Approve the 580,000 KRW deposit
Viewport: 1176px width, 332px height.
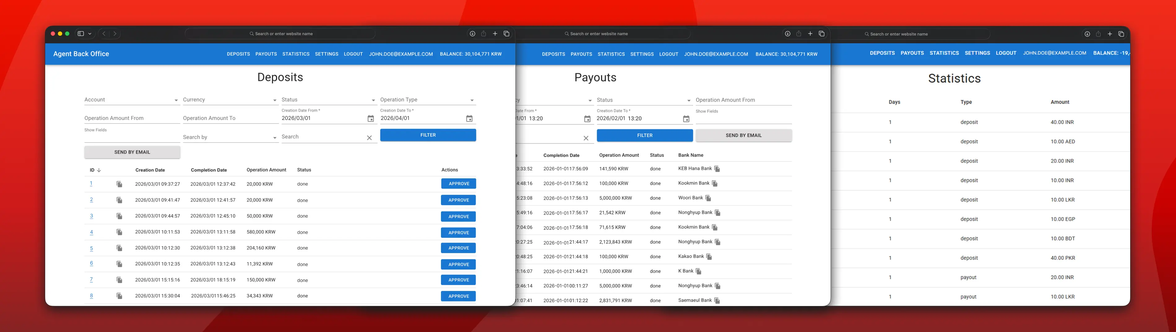(458, 232)
